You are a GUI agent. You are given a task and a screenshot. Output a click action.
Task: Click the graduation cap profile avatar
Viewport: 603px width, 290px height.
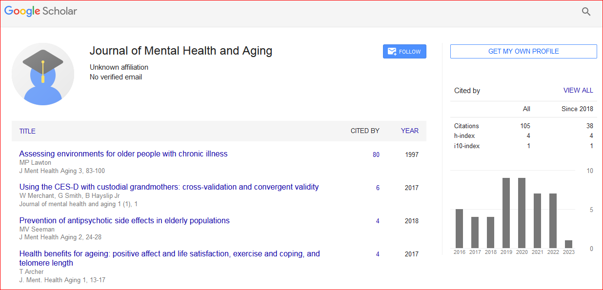43,74
